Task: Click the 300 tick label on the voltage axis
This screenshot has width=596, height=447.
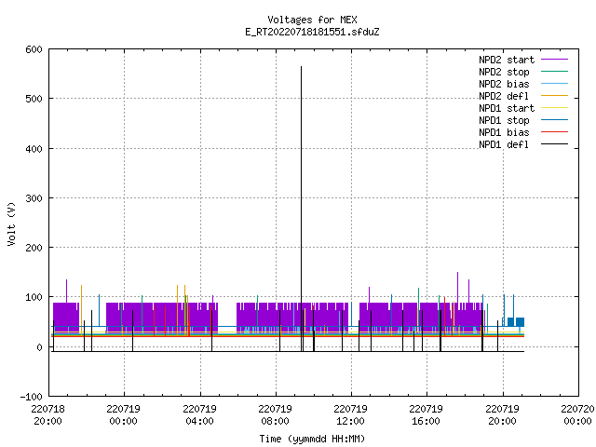Action: coord(34,198)
